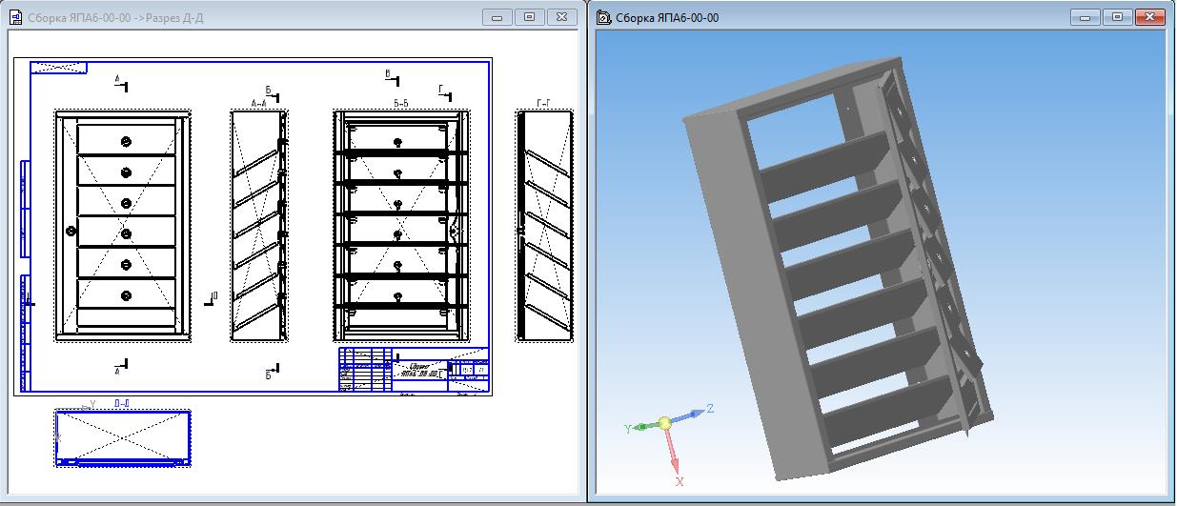Click the yellow origin sphere of the triad
Image resolution: width=1177 pixels, height=506 pixels.
coord(664,423)
